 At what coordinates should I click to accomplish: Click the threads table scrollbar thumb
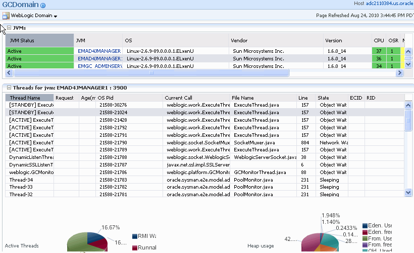coord(408,120)
